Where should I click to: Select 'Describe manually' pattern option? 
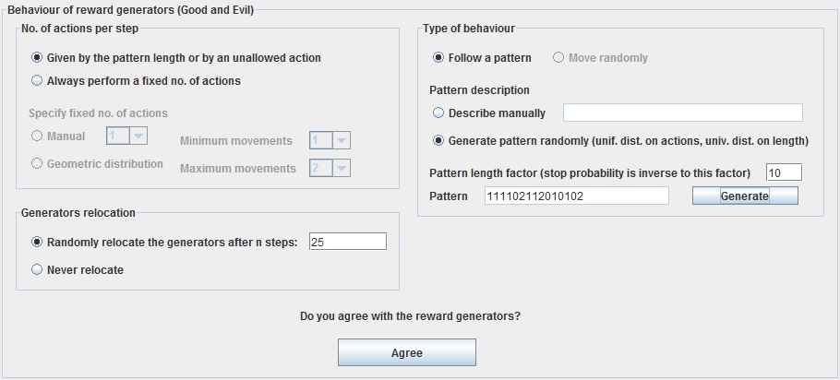pyautogui.click(x=438, y=113)
